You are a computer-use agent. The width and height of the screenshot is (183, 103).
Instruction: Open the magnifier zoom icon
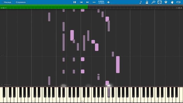tap(153, 2)
